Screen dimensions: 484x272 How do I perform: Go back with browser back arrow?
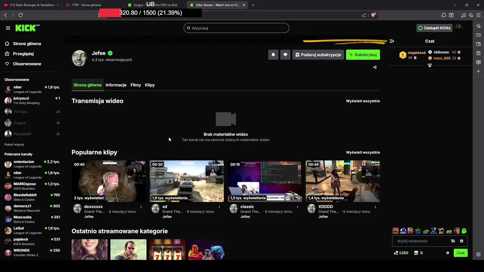(x=5, y=15)
